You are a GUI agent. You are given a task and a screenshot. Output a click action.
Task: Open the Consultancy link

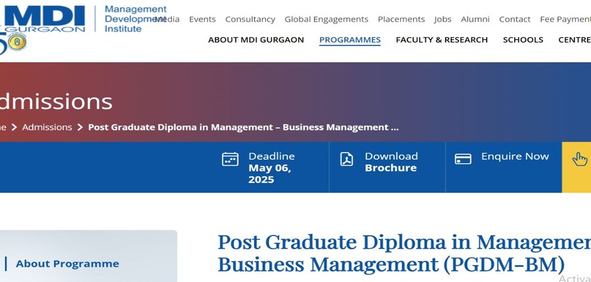coord(250,20)
